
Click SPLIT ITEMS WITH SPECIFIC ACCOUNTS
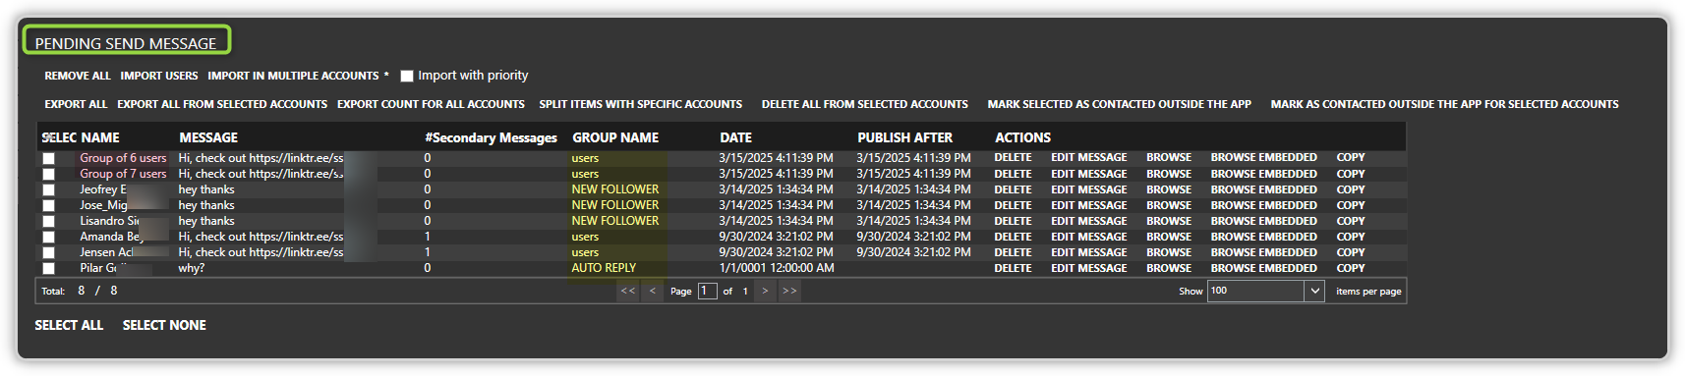coord(640,104)
